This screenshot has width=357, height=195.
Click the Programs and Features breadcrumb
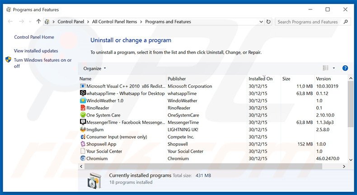(x=168, y=22)
